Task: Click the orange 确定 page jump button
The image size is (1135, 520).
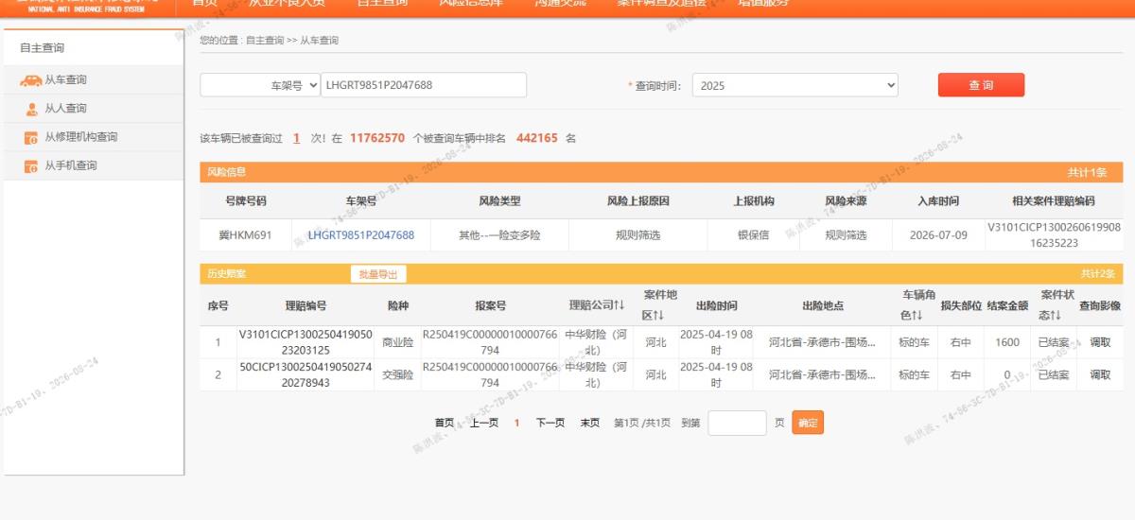Action: pyautogui.click(x=808, y=423)
